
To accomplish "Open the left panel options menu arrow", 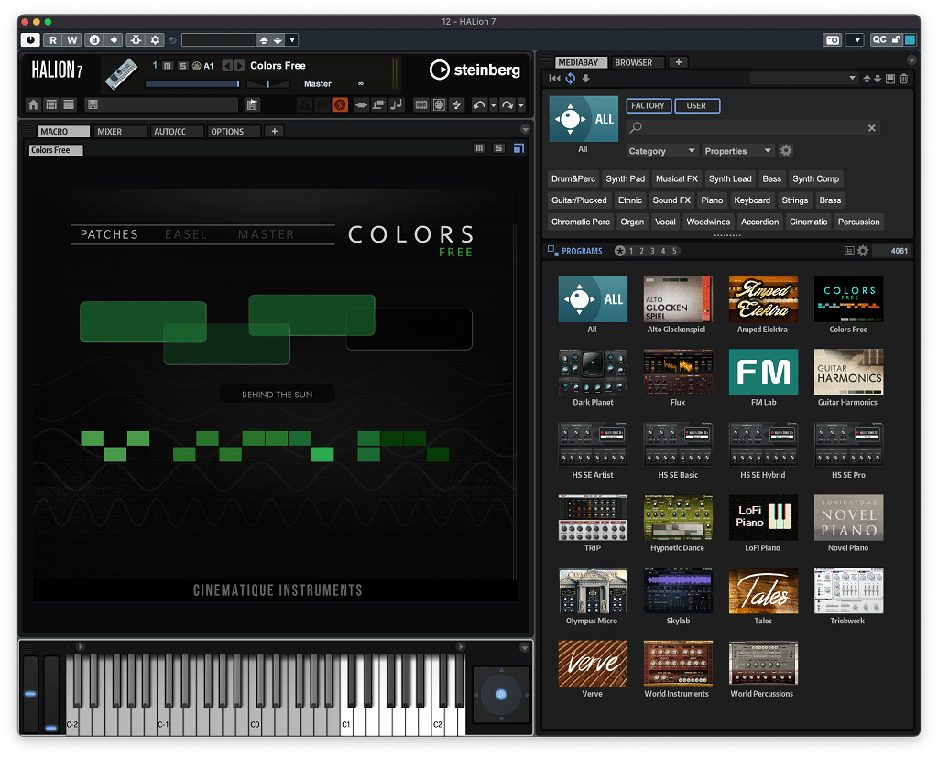I will click(x=525, y=129).
